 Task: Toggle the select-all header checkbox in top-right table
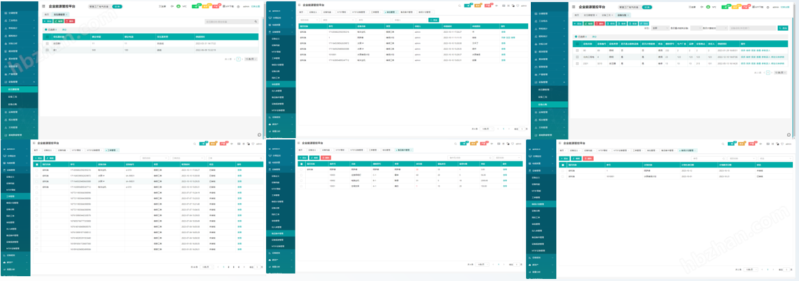(x=577, y=43)
